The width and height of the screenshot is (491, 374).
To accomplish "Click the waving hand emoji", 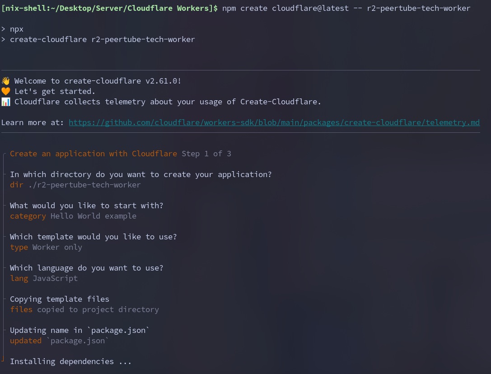I will 5,81.
